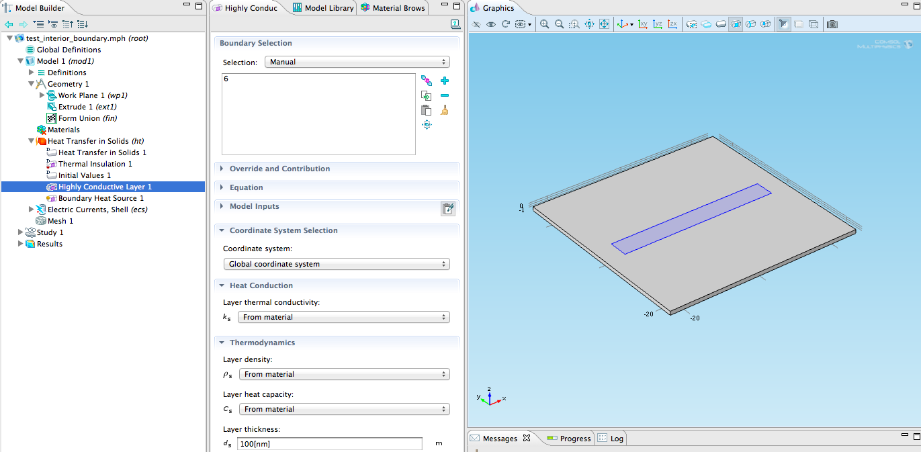Toggle the wireframe rendering button

pos(814,24)
